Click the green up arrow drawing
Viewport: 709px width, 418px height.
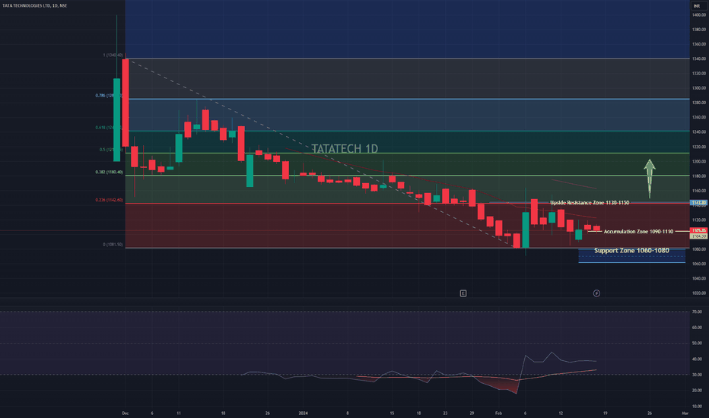coord(650,179)
